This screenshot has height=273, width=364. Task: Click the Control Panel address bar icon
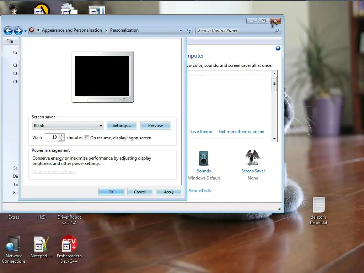pyautogui.click(x=32, y=30)
